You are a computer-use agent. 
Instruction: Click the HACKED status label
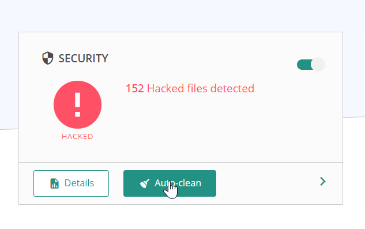click(x=77, y=137)
